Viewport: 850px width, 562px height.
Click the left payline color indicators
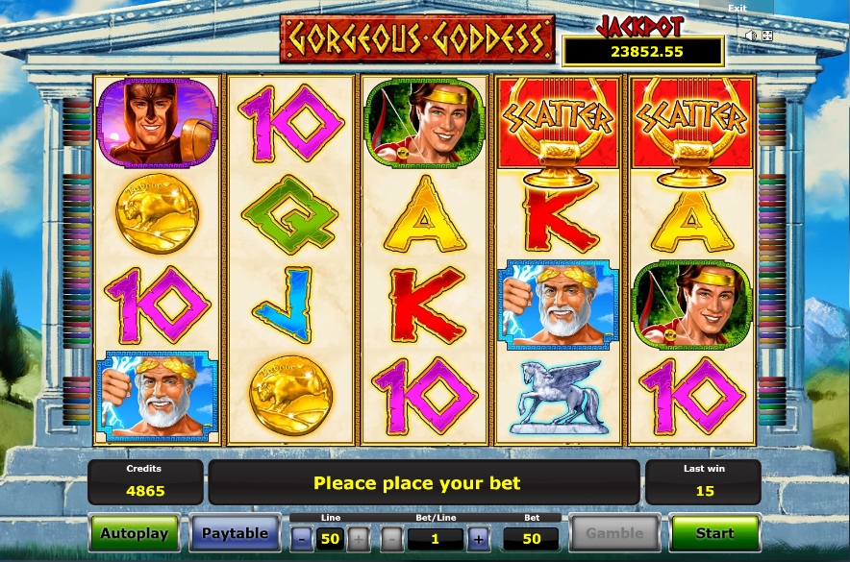76,261
